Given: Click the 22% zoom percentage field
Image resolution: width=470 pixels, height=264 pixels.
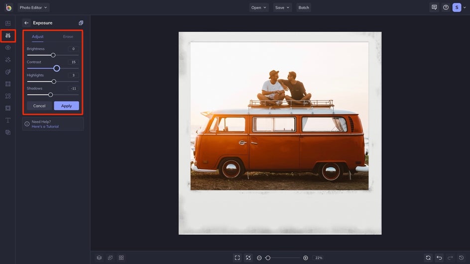Looking at the screenshot, I should click(318, 258).
